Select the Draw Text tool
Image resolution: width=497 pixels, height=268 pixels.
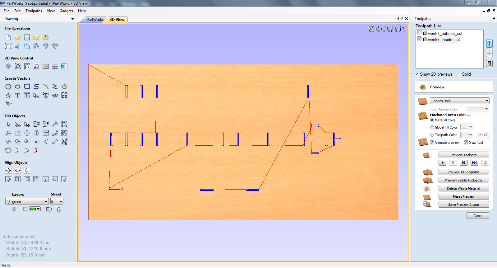(x=18, y=95)
